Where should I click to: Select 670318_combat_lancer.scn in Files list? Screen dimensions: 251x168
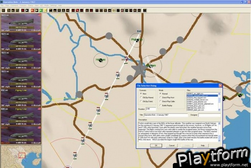tap(202, 100)
